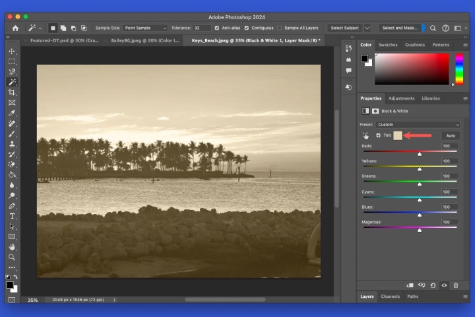This screenshot has width=475, height=317.
Task: Click the tan Tint color swatch
Action: (398, 135)
